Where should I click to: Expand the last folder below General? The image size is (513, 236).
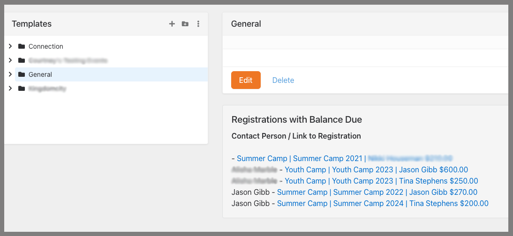10,88
